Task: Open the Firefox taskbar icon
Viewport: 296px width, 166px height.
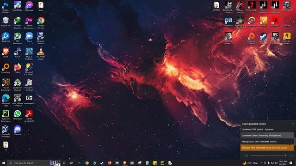Action: 110,163
